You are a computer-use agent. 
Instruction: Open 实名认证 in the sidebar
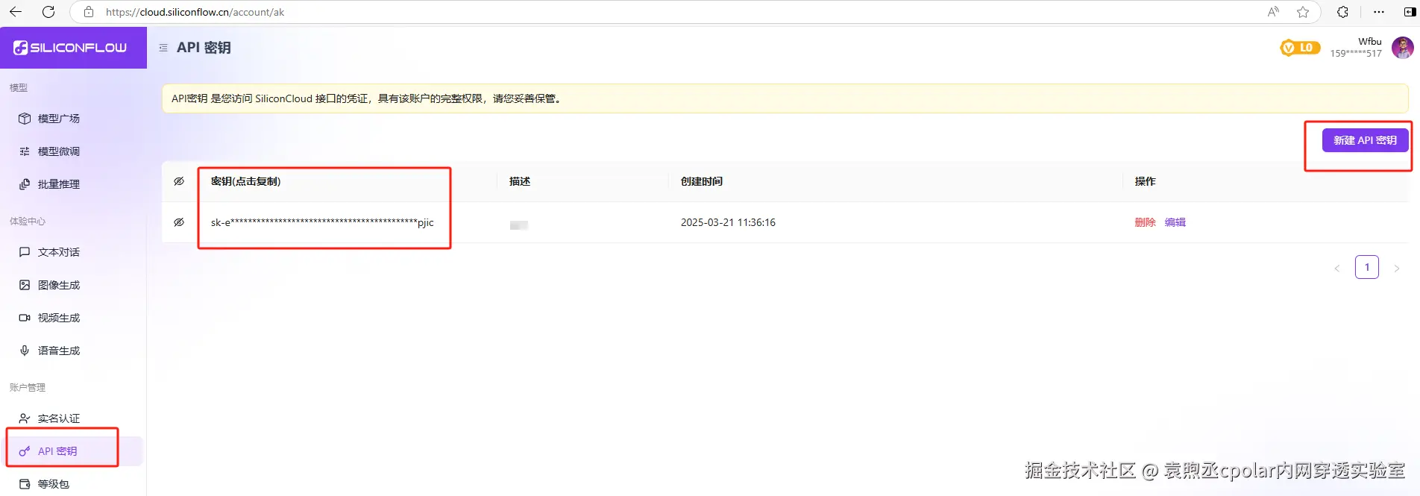point(49,418)
